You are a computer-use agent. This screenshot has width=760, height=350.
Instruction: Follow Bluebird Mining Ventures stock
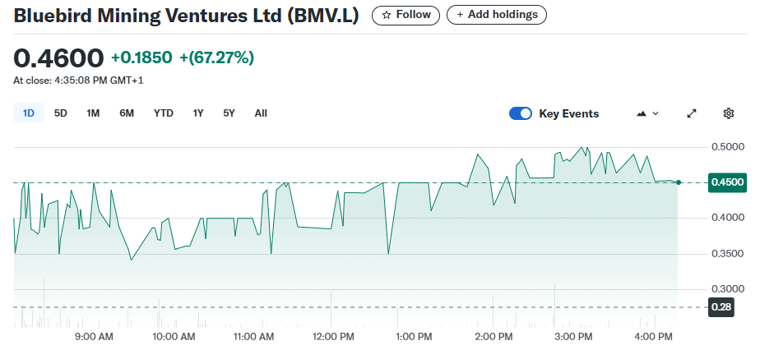click(405, 16)
